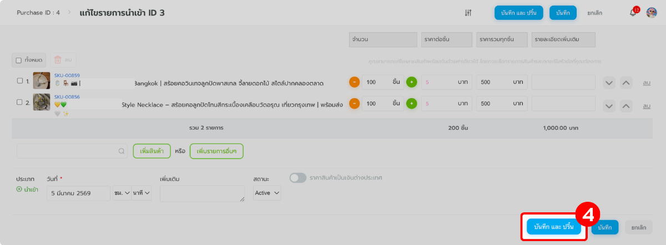Screen dimensions: 666x245
Task: Tick the checkbox for item 2
Action: click(x=20, y=102)
